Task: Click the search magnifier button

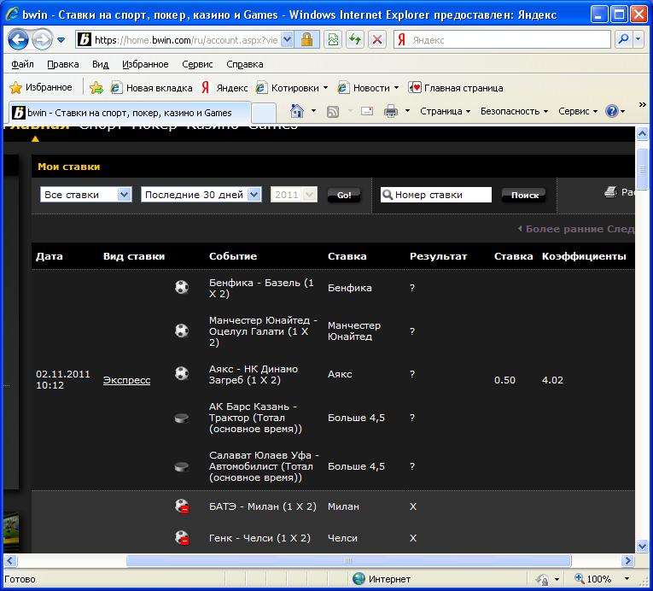Action: coord(623,40)
